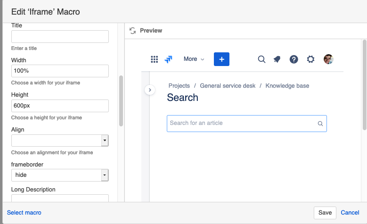367x224 pixels.
Task: Click the Edit 'Iframe' Macro title
Action: coord(45,12)
